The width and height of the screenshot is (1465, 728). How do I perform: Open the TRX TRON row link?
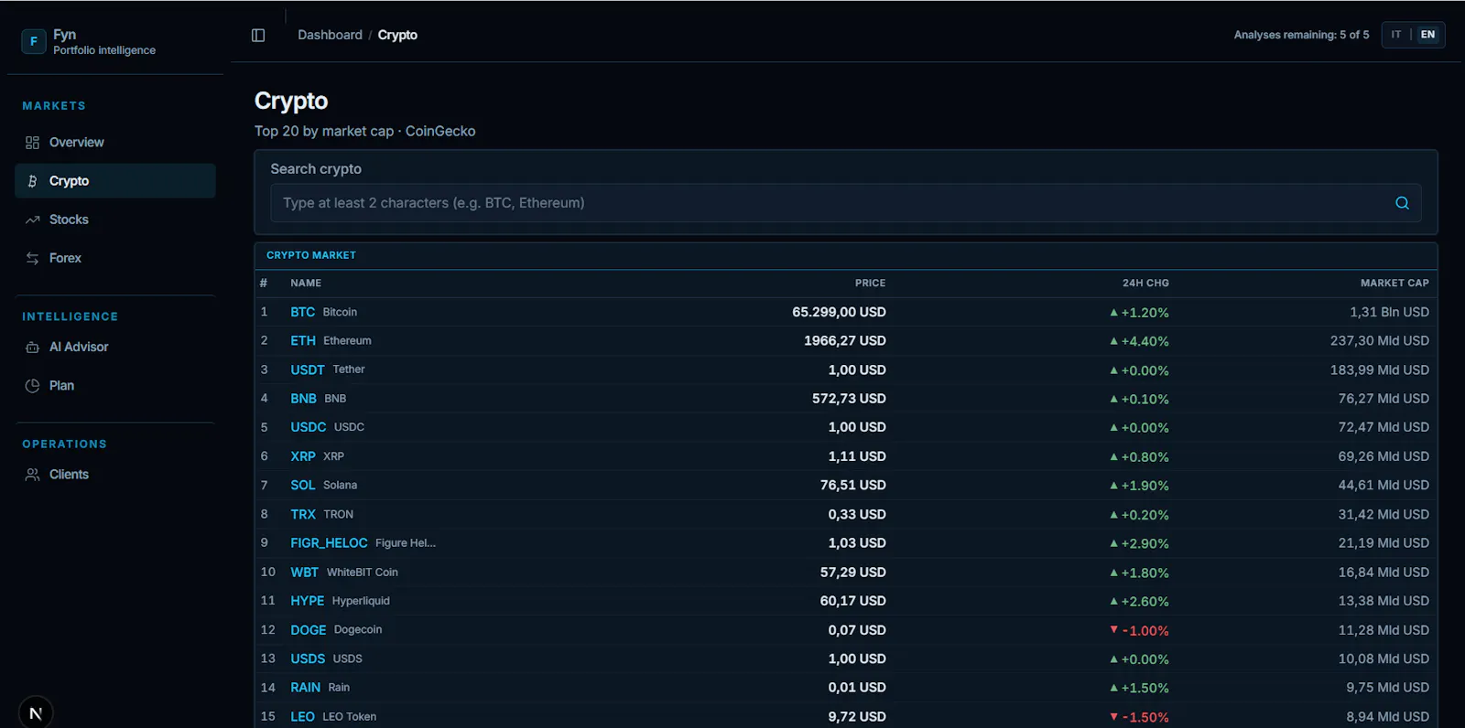coord(321,514)
